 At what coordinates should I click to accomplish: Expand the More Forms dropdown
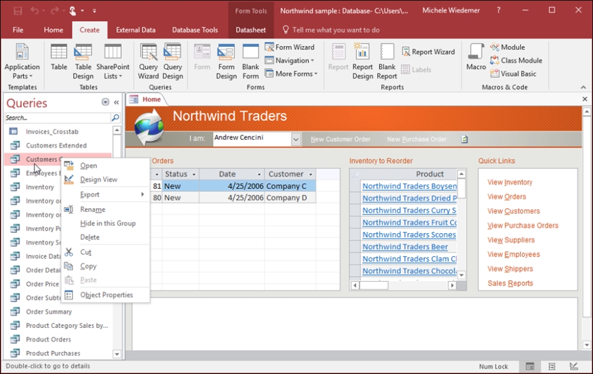(292, 74)
